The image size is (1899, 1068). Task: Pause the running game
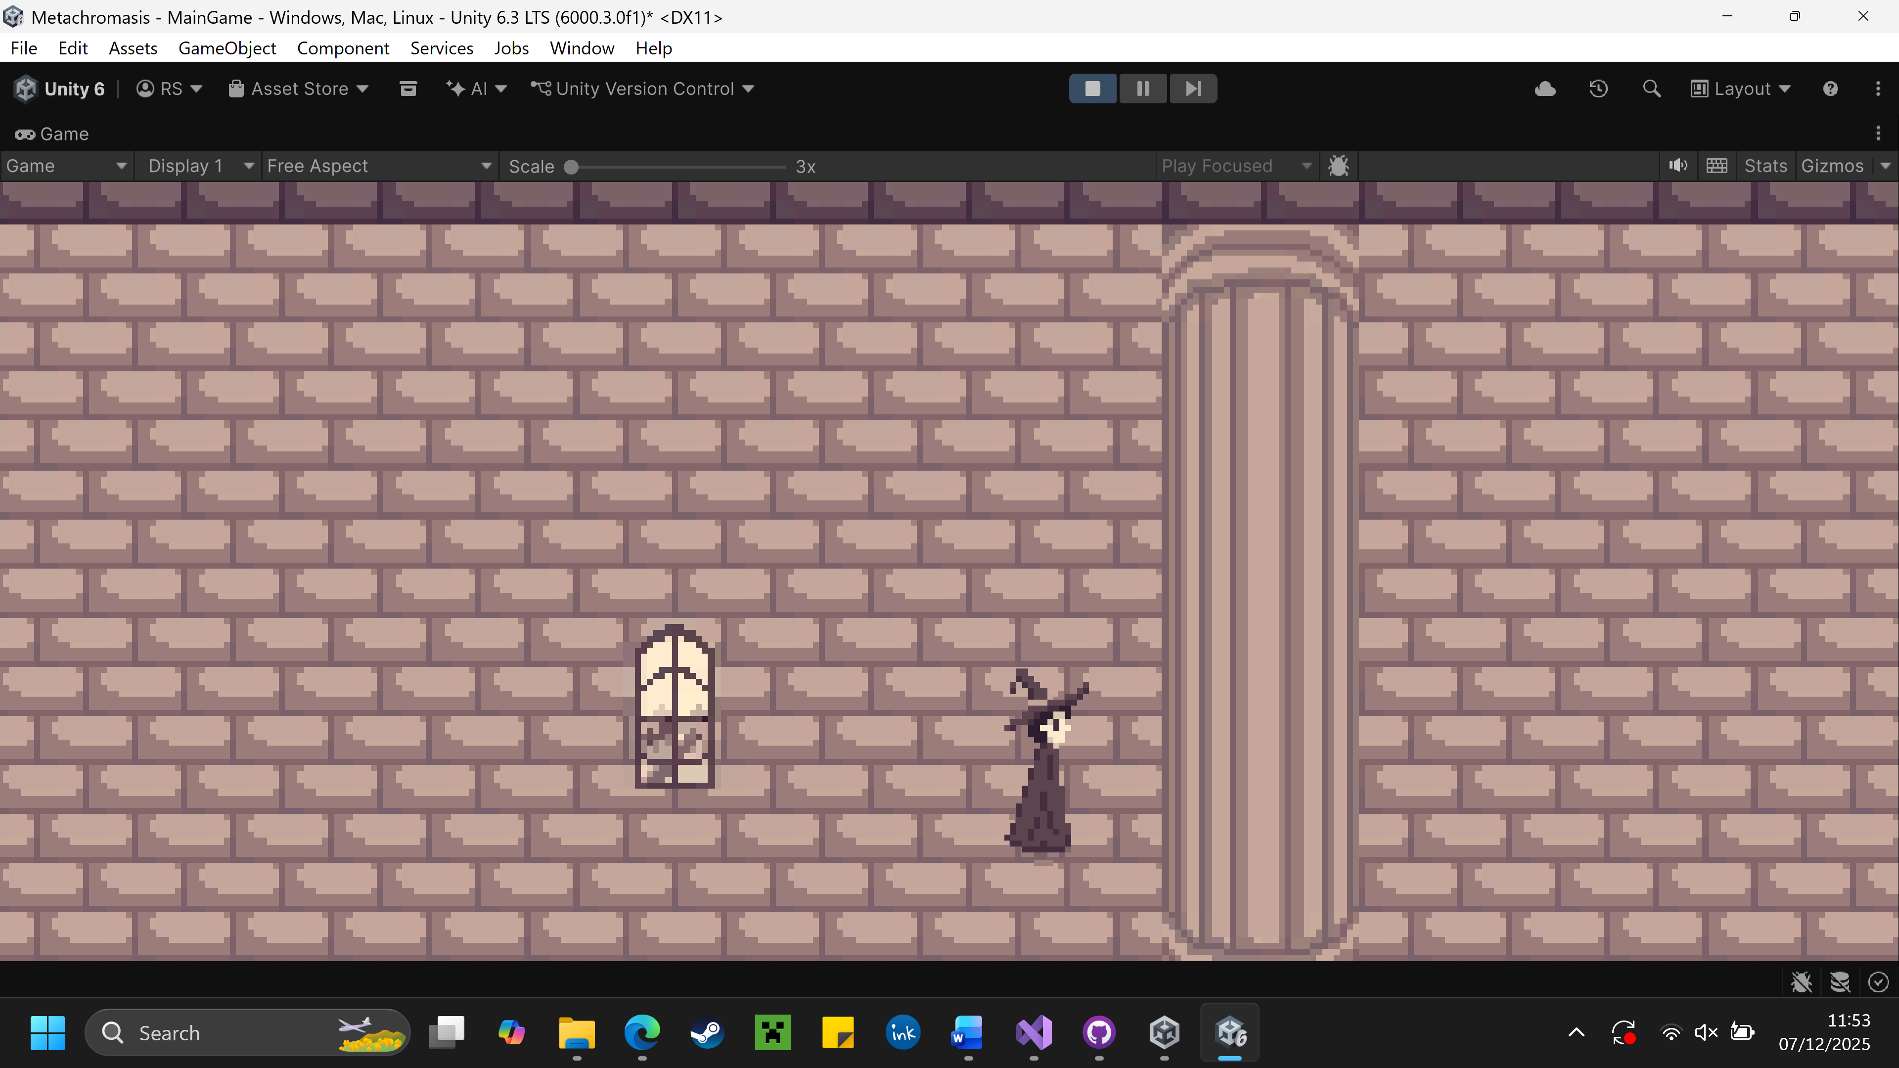[1143, 89]
